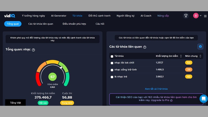The height and width of the screenshot is (117, 208).
Task: Open the Đối thủ cạnh tranh menu
Action: [99, 16]
